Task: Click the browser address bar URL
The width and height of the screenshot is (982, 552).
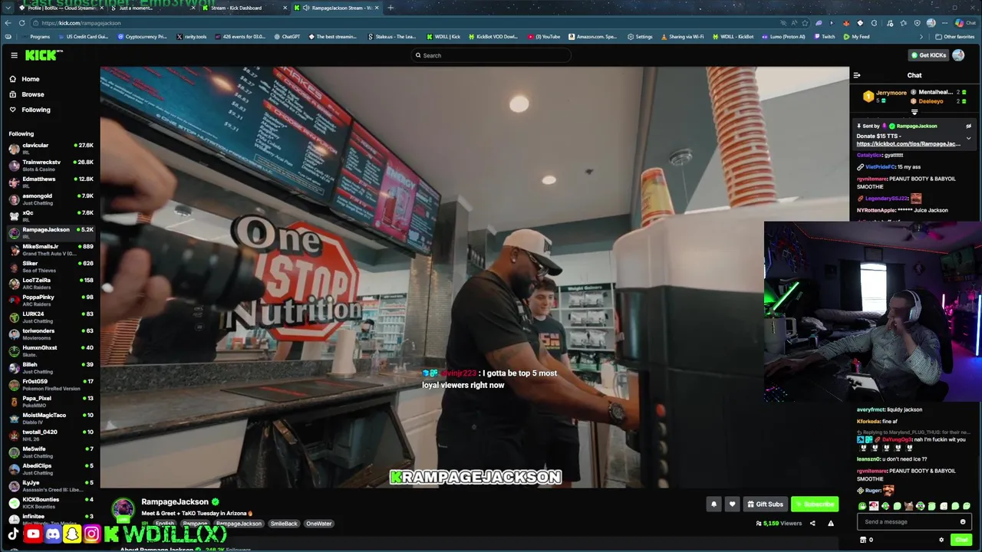Action: click(x=81, y=23)
